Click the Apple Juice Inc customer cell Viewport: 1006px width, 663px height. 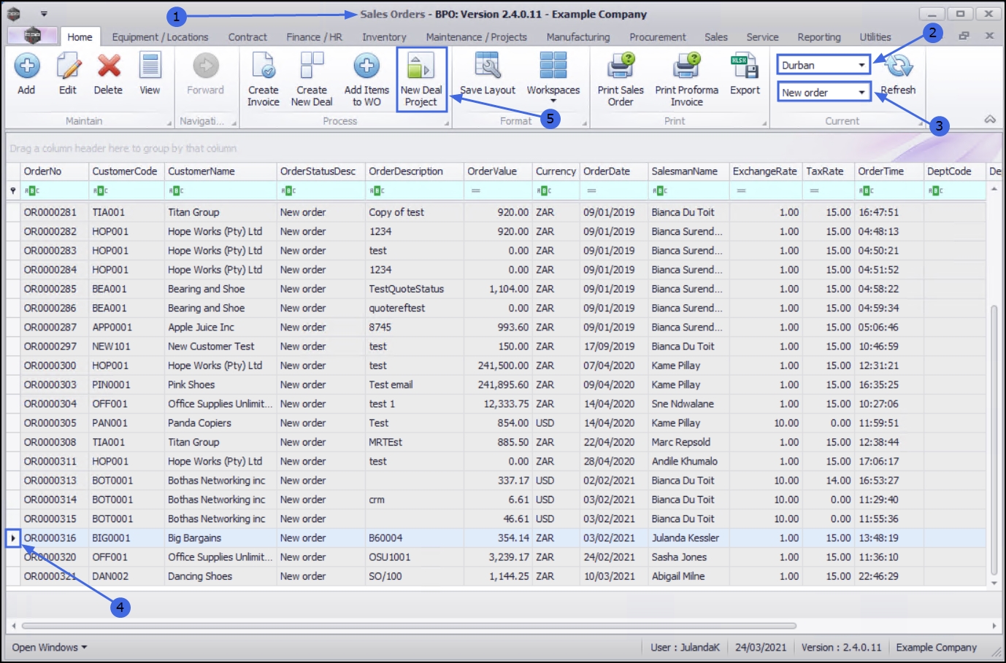[x=221, y=327]
